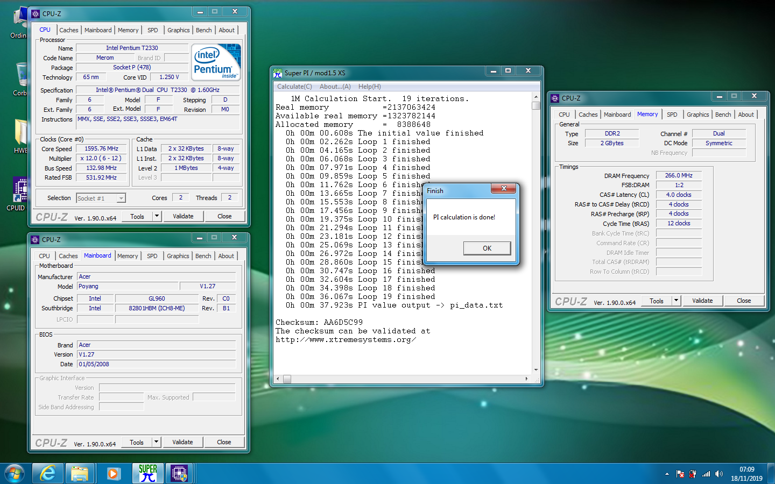Viewport: 775px width, 484px height.
Task: Click the Multiplier x 12.0 (6 - 12) value
Action: coord(101,159)
